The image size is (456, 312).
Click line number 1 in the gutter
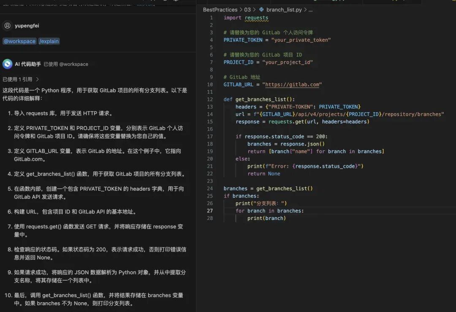coord(212,18)
